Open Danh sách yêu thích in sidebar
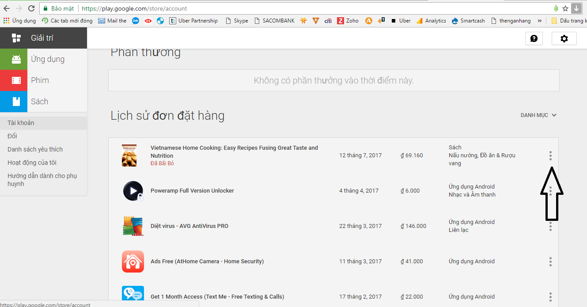Screen dimensions: 587x307 pos(35,149)
